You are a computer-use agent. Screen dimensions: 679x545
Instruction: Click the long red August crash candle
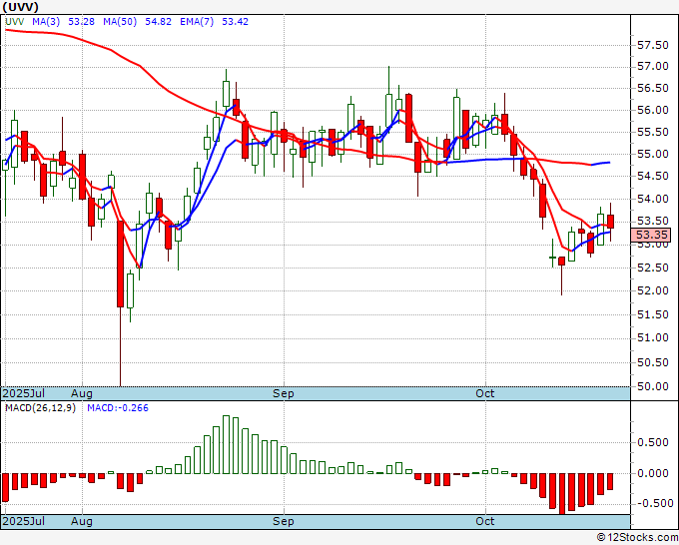tap(121, 303)
